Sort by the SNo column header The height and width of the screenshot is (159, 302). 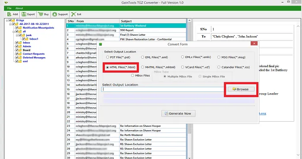(x=71, y=21)
